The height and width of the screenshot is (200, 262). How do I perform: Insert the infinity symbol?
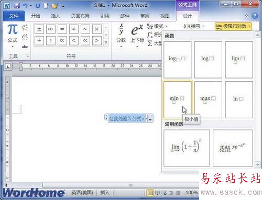tap(51, 29)
